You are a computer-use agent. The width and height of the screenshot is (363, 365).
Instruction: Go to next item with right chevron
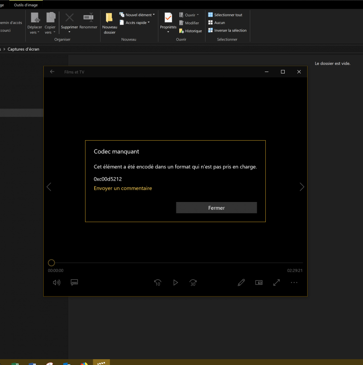click(x=302, y=187)
